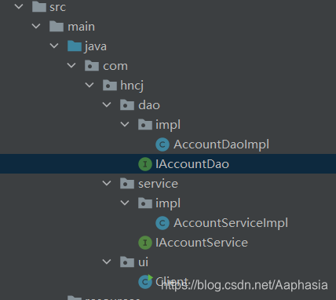Click the IAccountService interface icon
Screen dimensions: 336x300
pos(145,243)
